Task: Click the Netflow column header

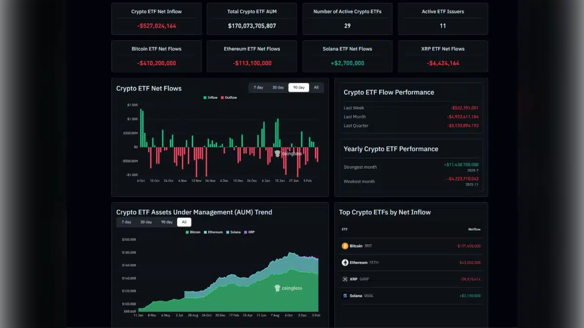Action: pyautogui.click(x=474, y=229)
